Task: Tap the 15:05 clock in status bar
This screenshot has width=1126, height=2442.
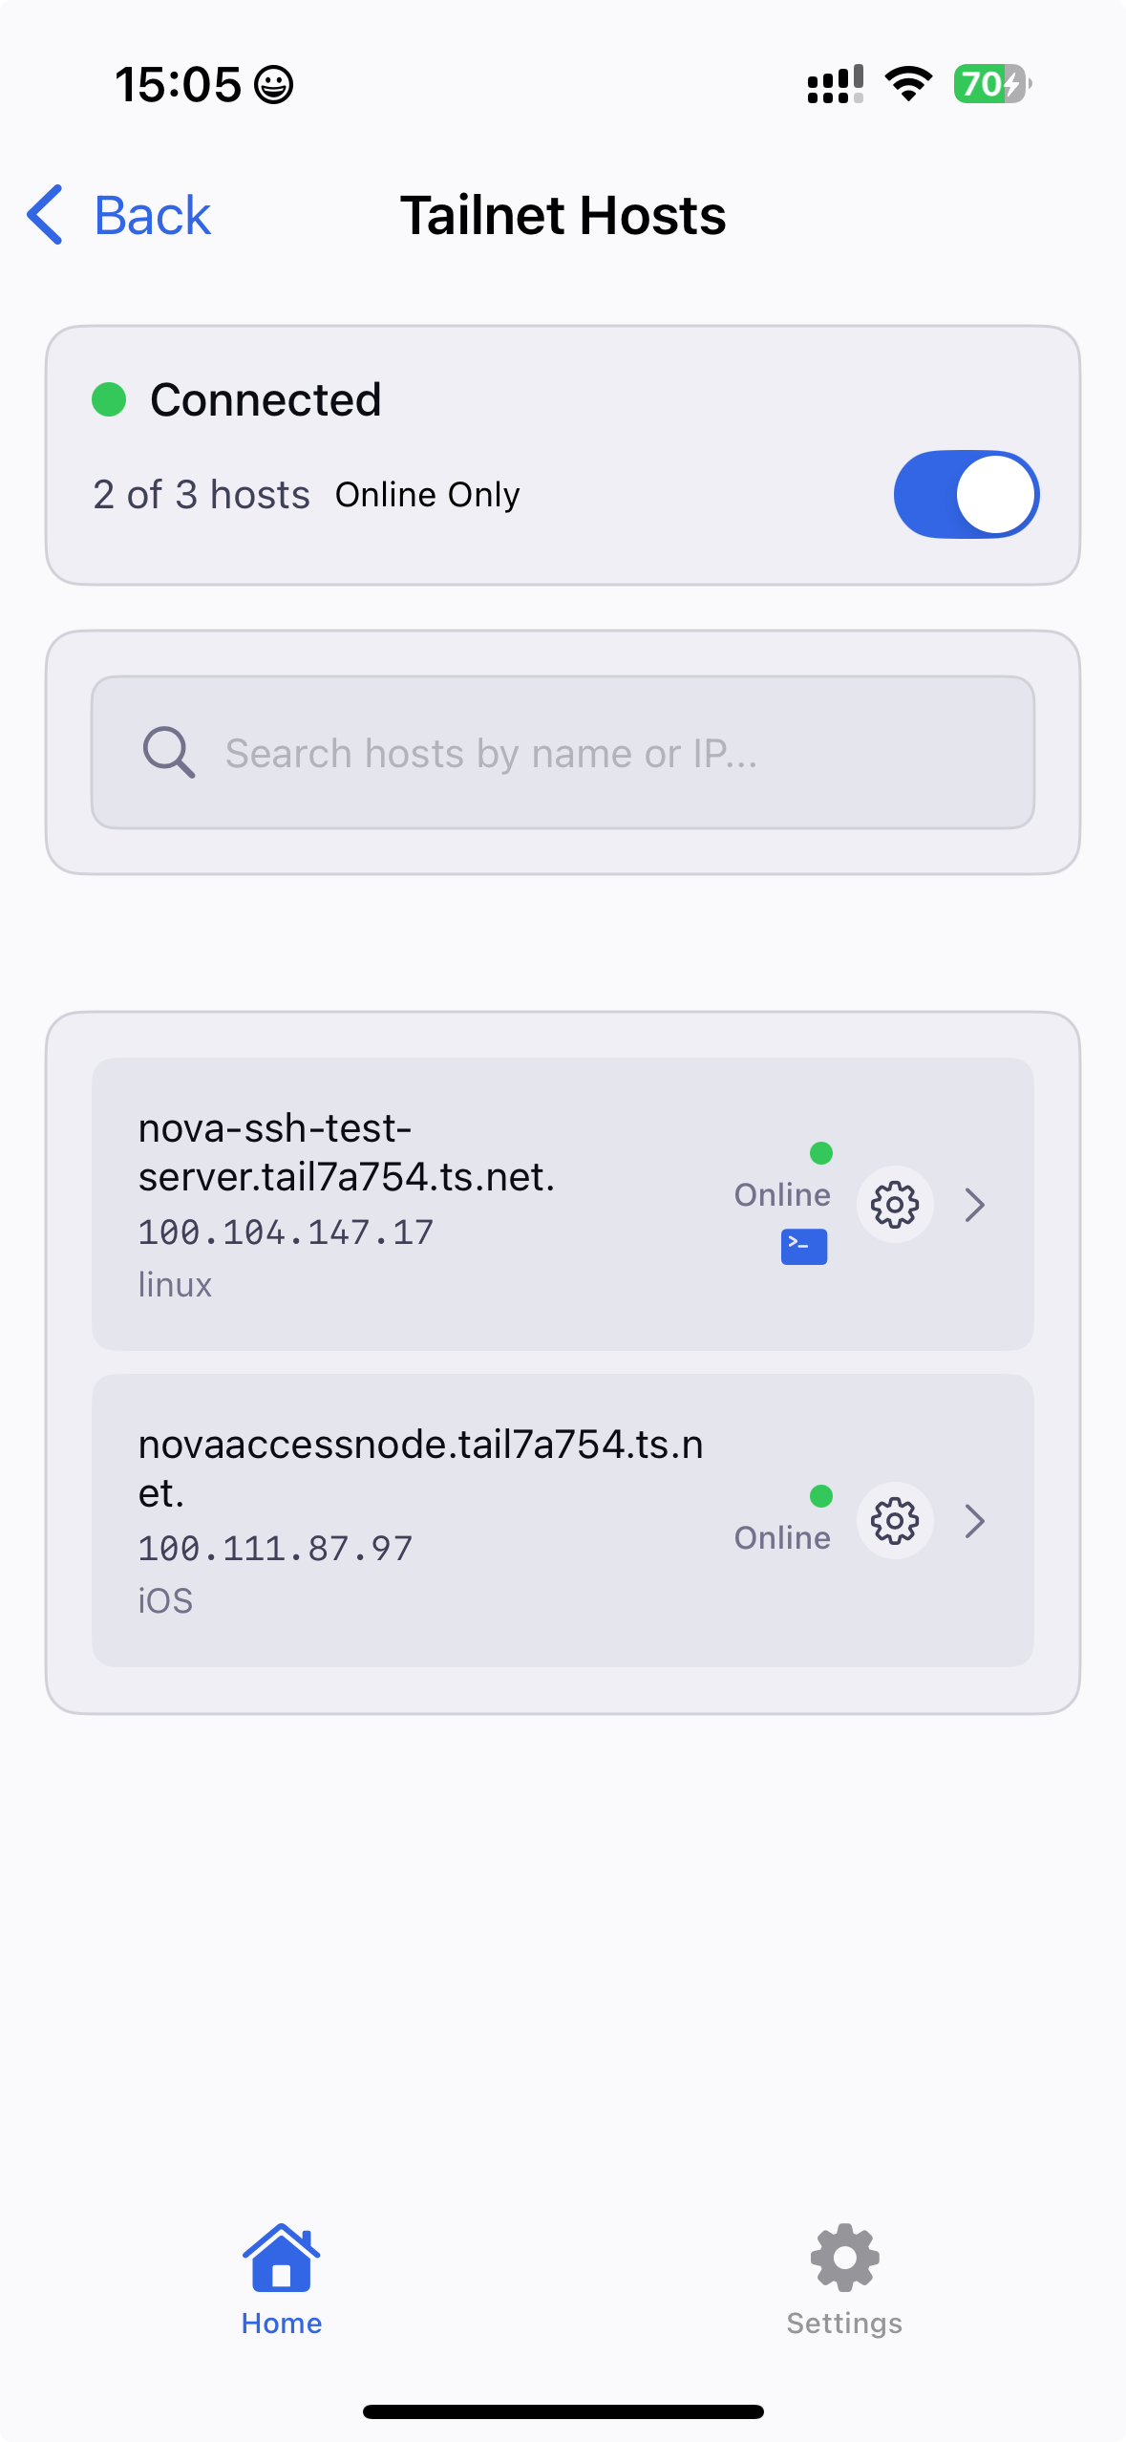Action: coord(178,84)
